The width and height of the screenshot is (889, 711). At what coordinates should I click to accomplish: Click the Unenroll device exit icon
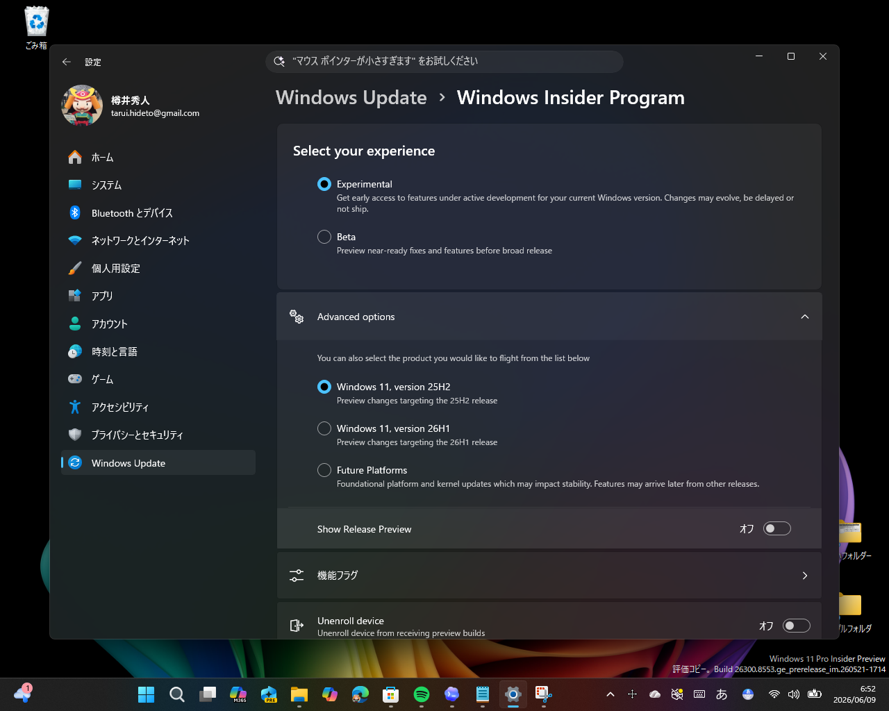tap(297, 626)
